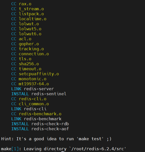The width and height of the screenshot is (145, 152).
Task: Click the 'make test' hint text
Action: coord(90,139)
